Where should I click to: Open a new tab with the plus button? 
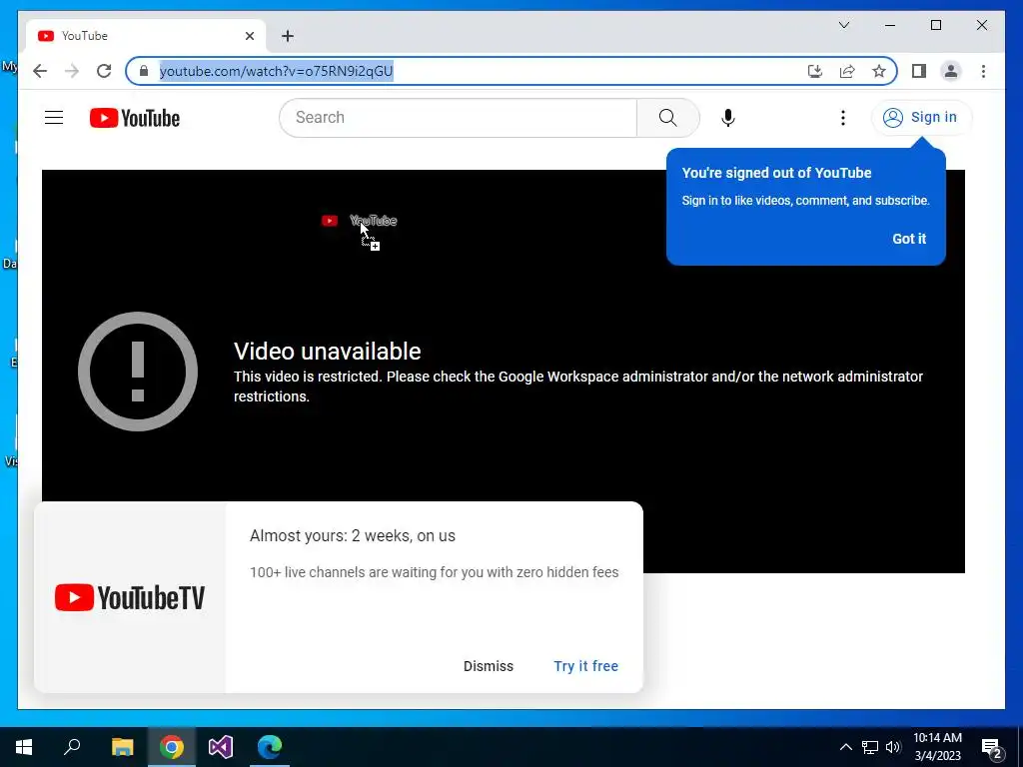pos(288,36)
